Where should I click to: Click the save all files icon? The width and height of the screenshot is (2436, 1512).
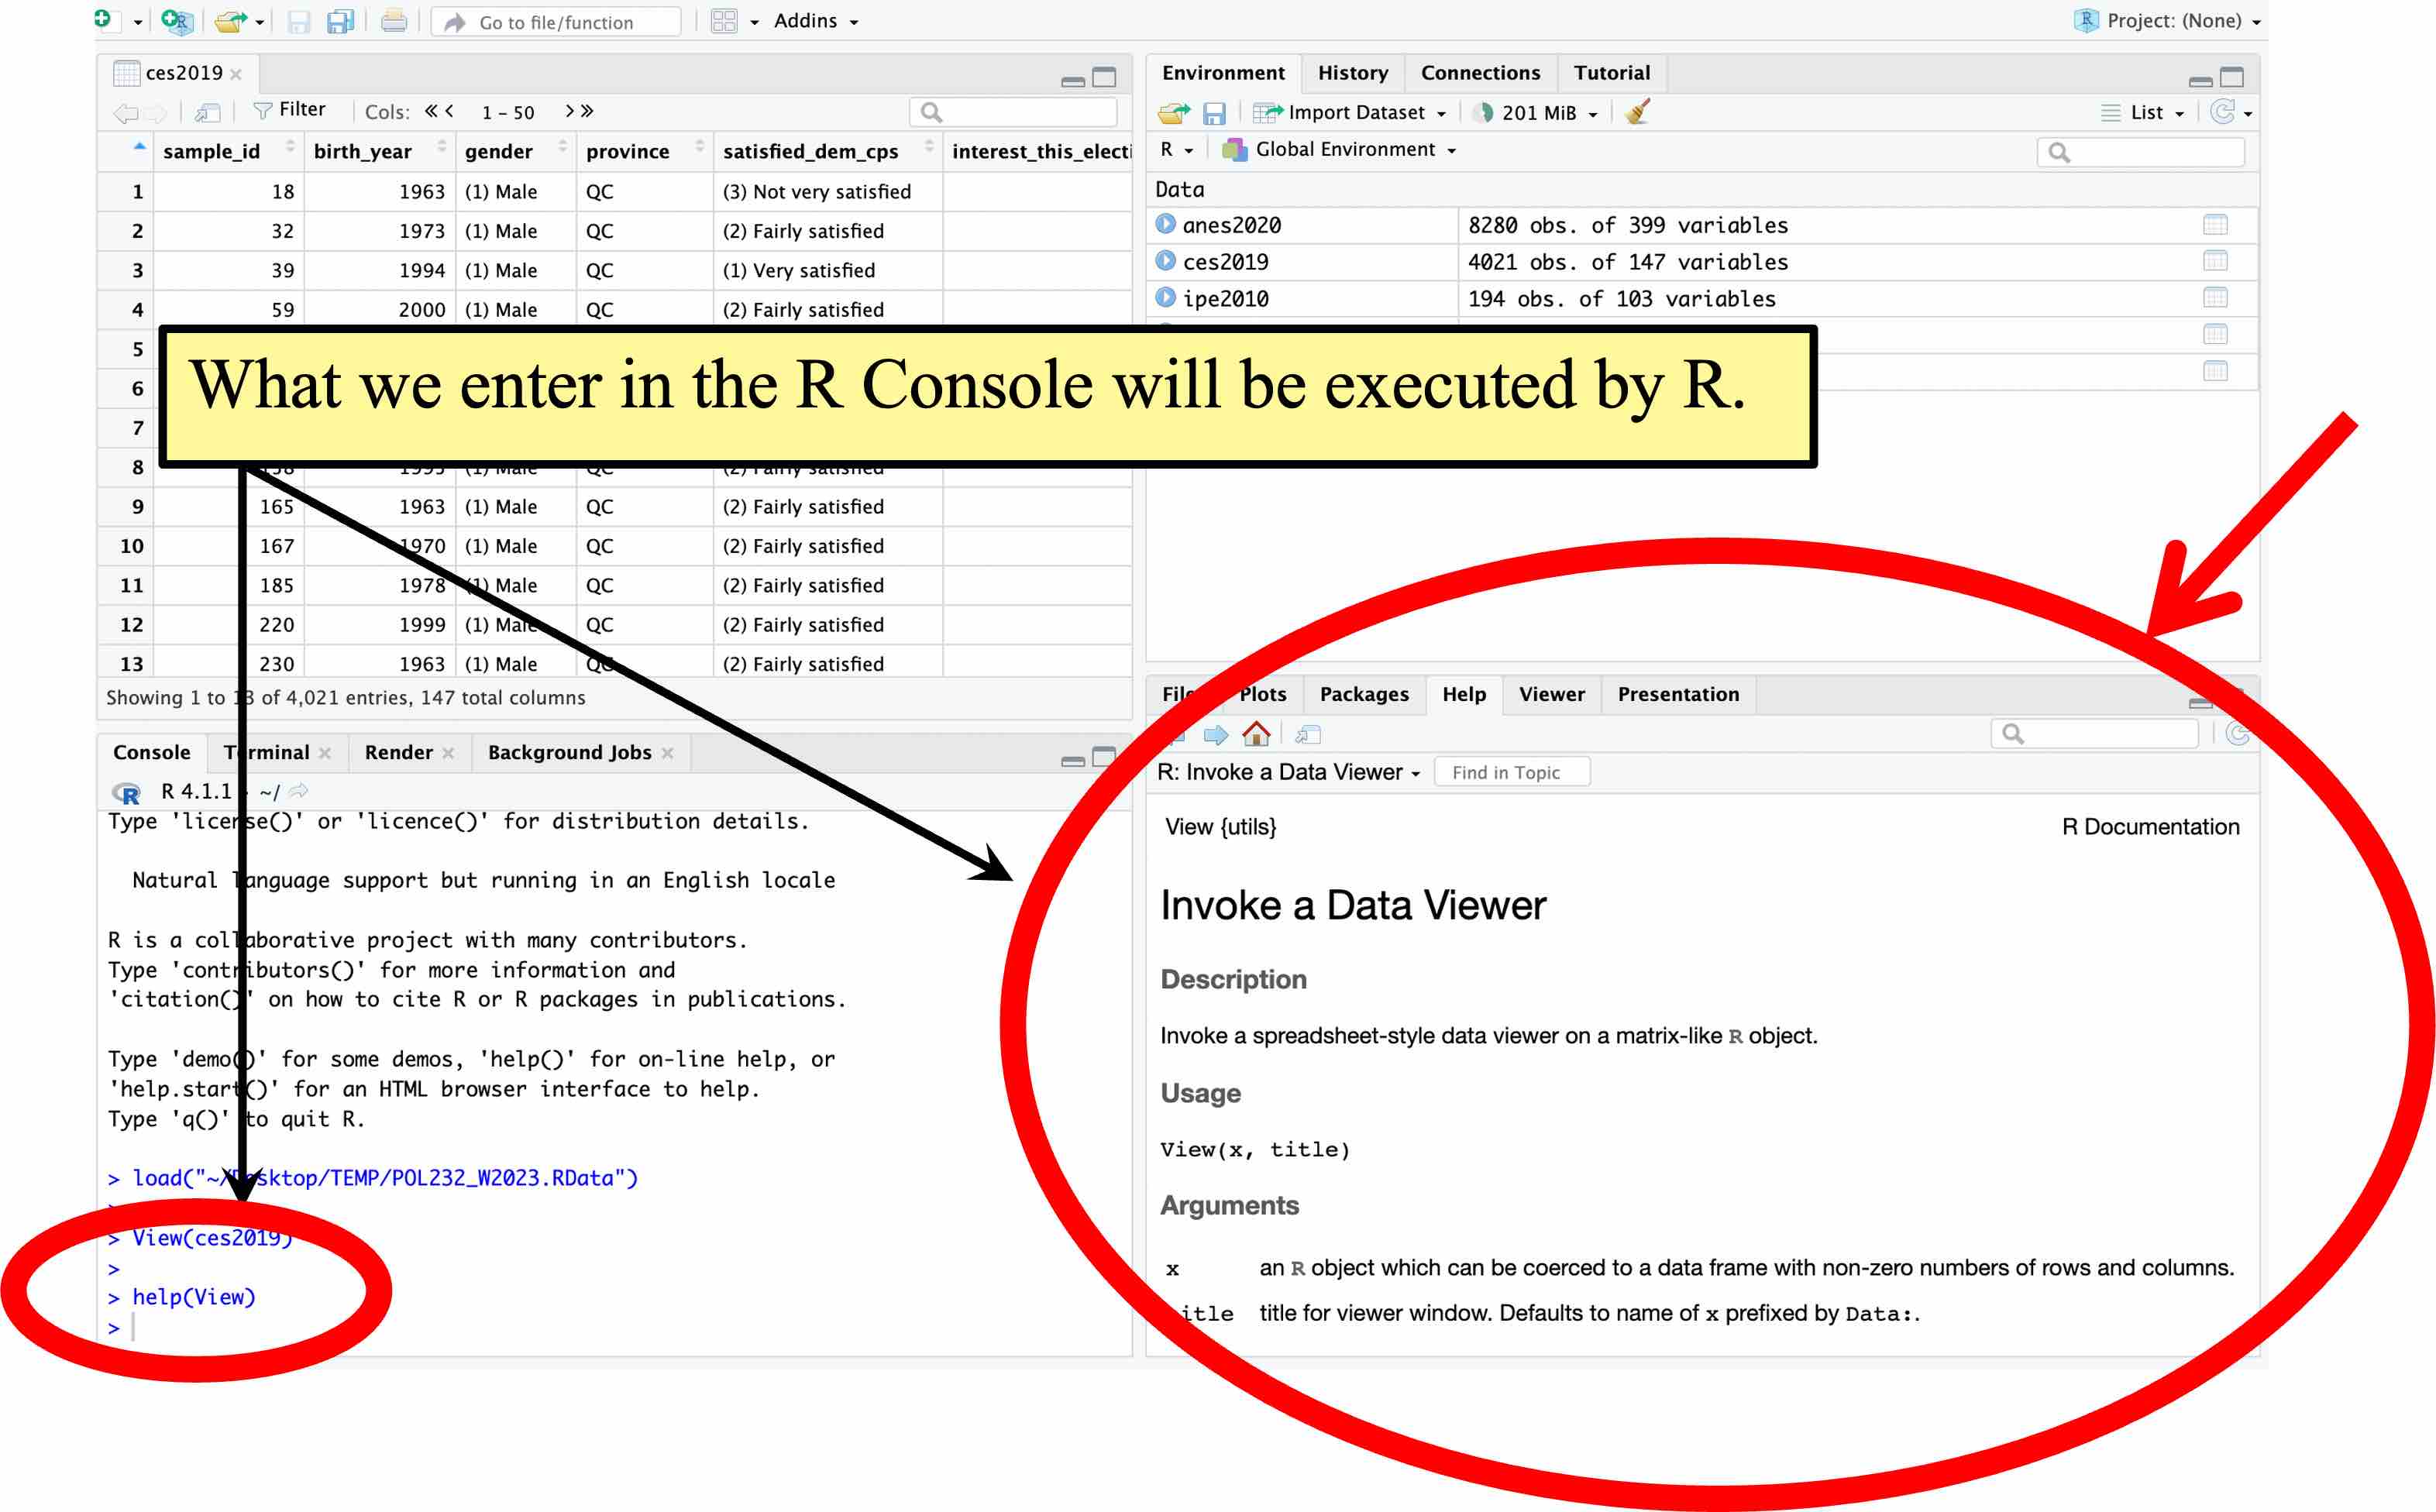click(341, 21)
